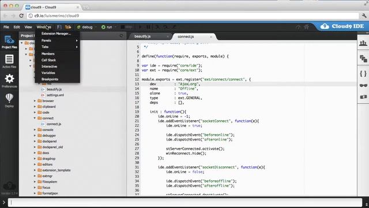Choose Variables from Windows menu
The image size is (369, 208).
tap(58, 73)
